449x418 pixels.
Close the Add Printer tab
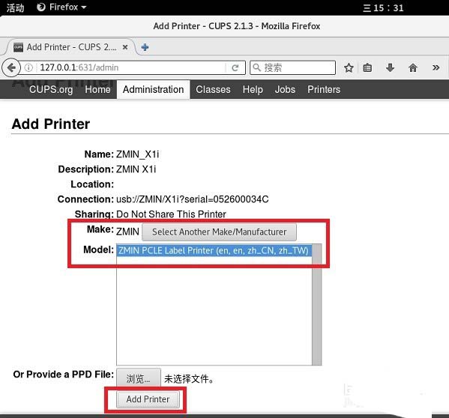(125, 47)
